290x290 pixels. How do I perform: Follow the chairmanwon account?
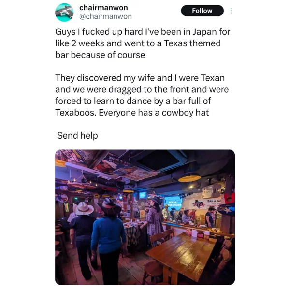[202, 11]
